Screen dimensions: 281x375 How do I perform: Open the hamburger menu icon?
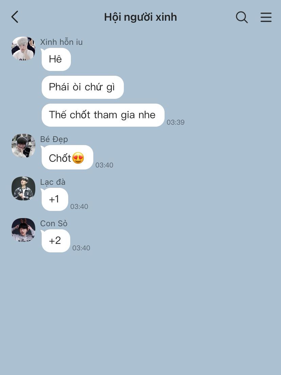pyautogui.click(x=266, y=17)
